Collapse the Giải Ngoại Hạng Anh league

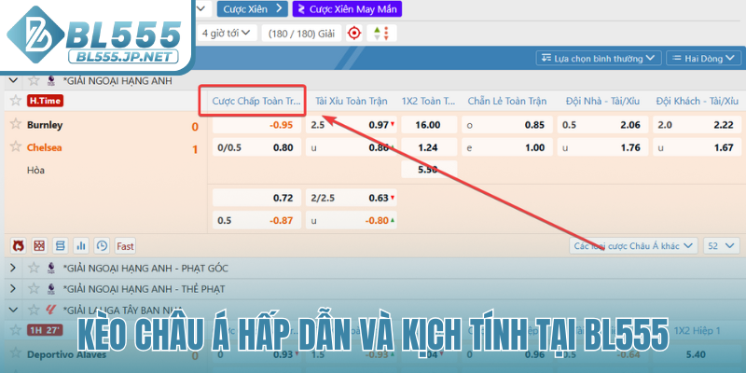tap(13, 80)
